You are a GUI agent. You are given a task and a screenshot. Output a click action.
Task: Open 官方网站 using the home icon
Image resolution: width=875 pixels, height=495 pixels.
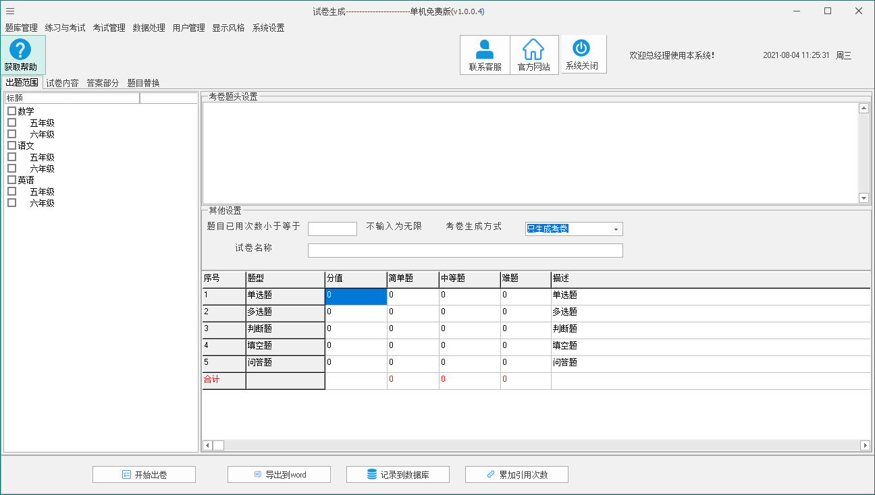point(534,49)
